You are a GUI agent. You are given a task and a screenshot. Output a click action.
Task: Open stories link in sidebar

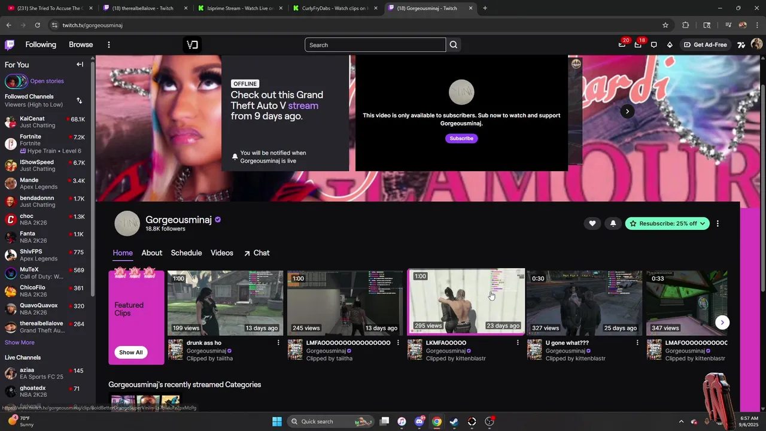click(47, 81)
